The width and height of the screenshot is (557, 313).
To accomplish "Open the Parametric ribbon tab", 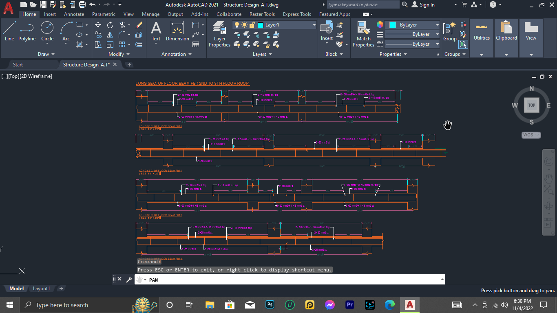I will pyautogui.click(x=104, y=14).
